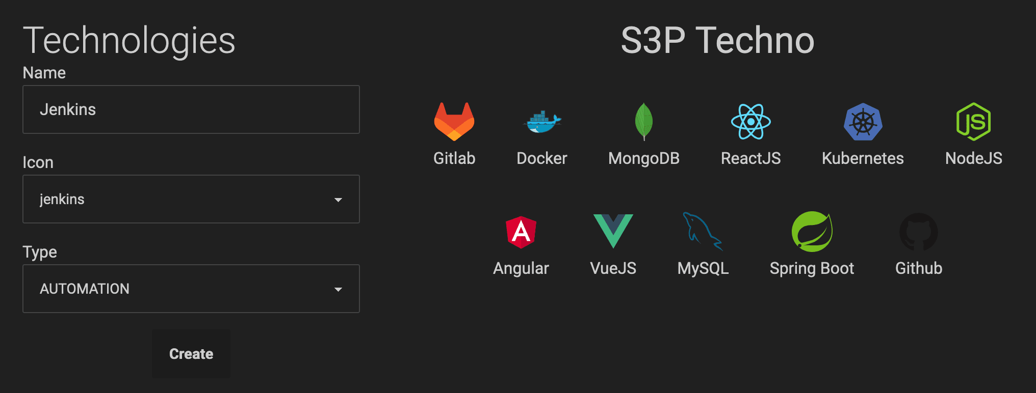Click the MongoDB leaf icon
Image resolution: width=1036 pixels, height=393 pixels.
644,122
